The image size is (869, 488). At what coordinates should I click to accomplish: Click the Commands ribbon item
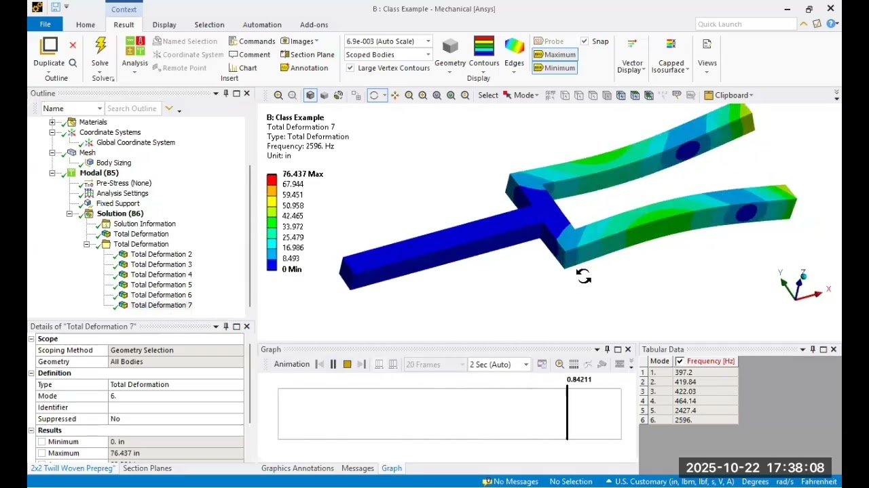(252, 41)
